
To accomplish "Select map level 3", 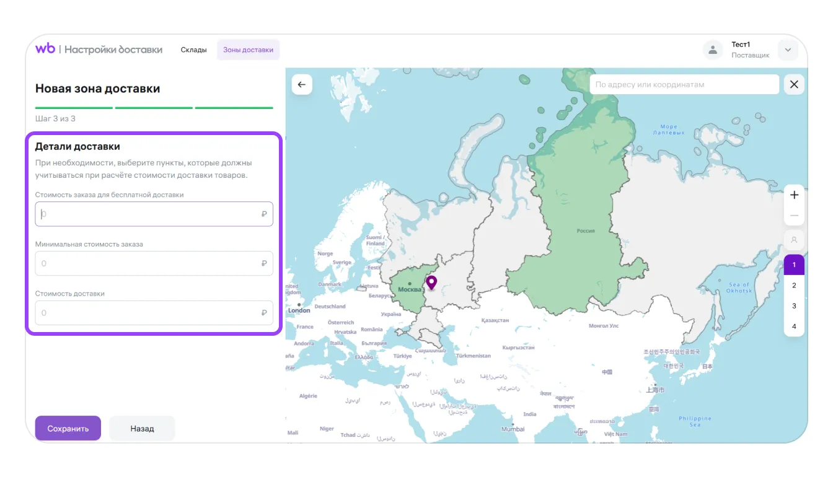I will tap(794, 306).
